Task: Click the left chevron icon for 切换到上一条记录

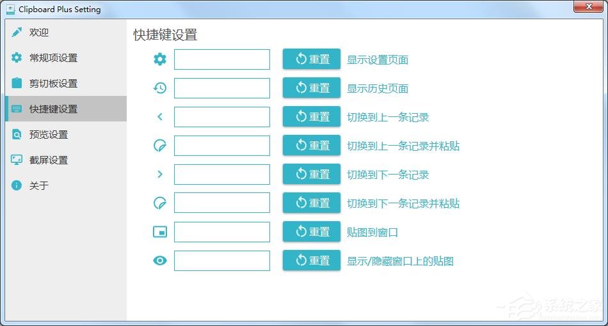Action: [160, 116]
